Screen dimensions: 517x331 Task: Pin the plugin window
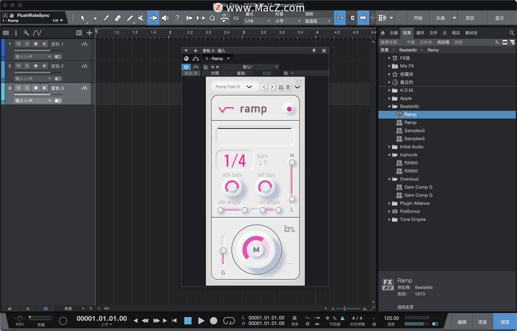314,51
